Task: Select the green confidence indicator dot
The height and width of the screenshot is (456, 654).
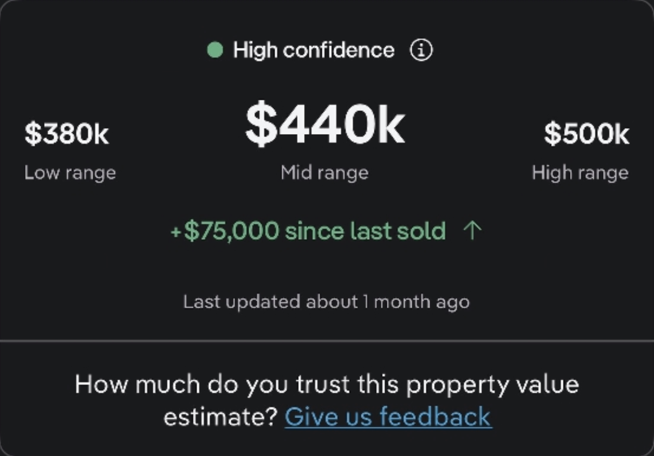Action: (215, 50)
